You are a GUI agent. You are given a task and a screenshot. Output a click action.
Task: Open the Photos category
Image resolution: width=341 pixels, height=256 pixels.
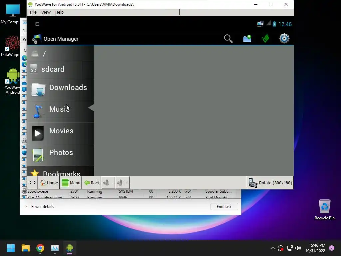(x=61, y=155)
